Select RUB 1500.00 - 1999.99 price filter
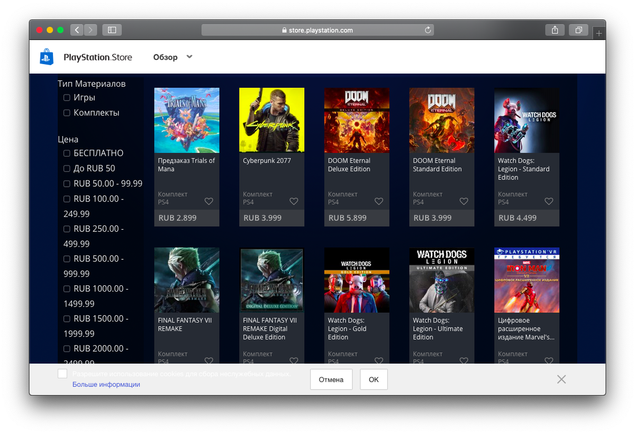 click(67, 319)
